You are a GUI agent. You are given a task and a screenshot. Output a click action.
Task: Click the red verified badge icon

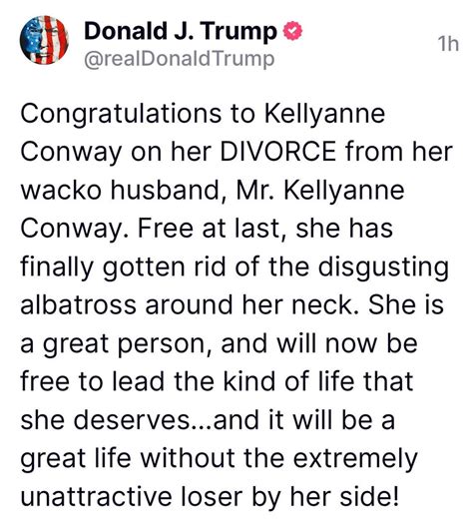click(x=292, y=31)
